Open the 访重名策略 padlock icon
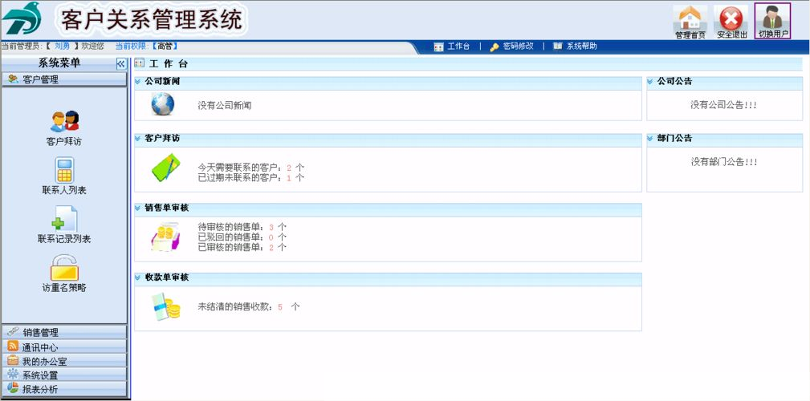Screen dimensions: 810x401 64,267
